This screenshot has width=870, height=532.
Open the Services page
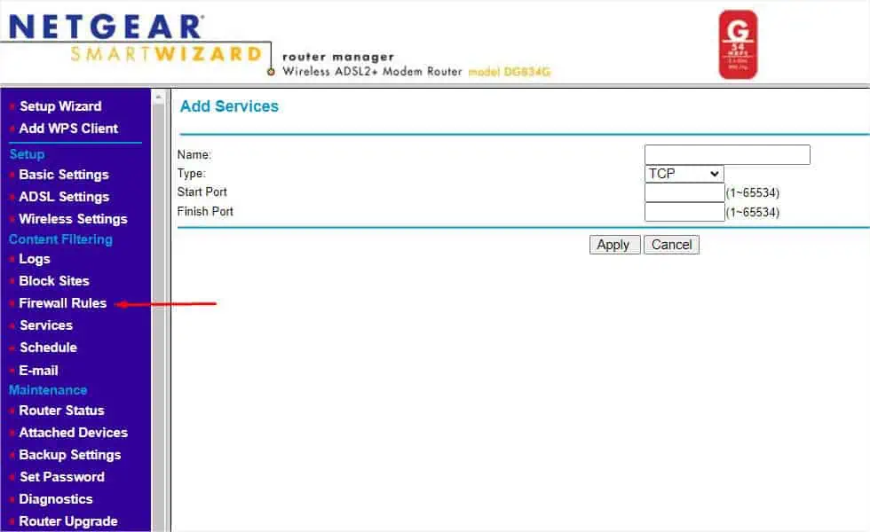click(45, 325)
